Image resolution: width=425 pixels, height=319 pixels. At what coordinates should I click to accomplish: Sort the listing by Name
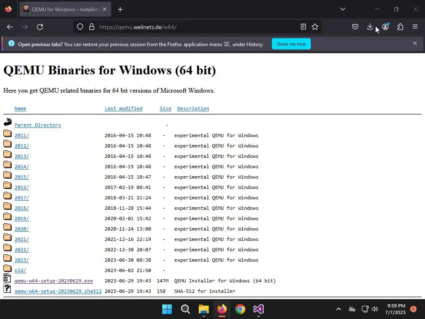20,108
